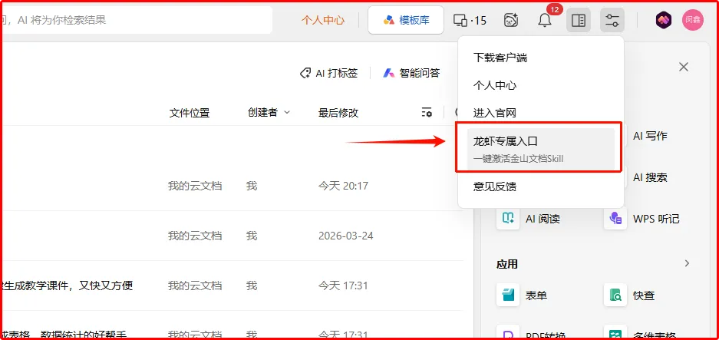Click 我的云文档 in the 2026-03-24 row
719x340 pixels.
(194, 236)
